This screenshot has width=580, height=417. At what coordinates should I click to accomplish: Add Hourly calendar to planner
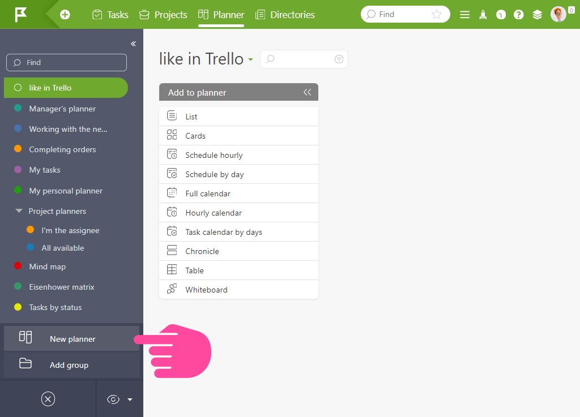point(238,212)
